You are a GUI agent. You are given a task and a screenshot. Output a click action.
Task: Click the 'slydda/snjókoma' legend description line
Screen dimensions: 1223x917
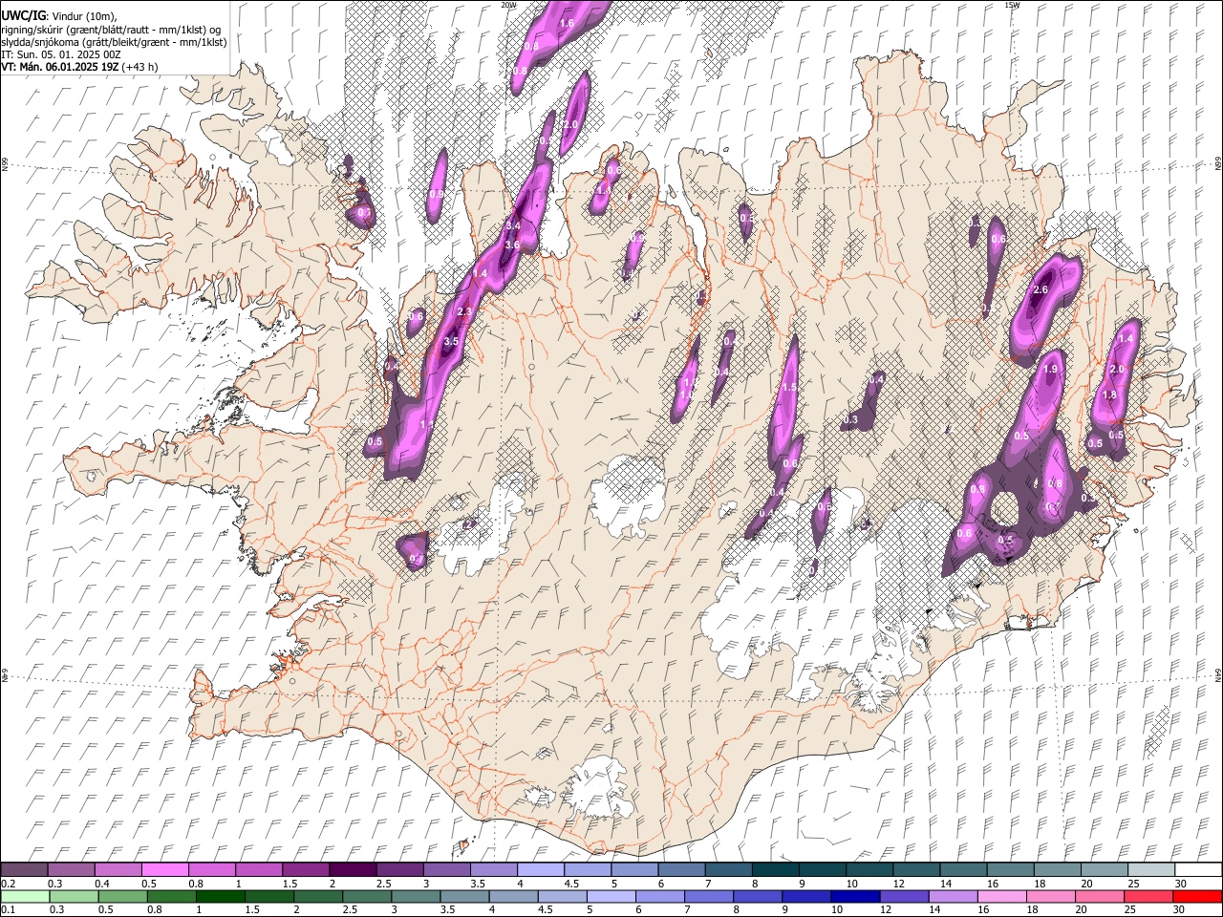114,42
